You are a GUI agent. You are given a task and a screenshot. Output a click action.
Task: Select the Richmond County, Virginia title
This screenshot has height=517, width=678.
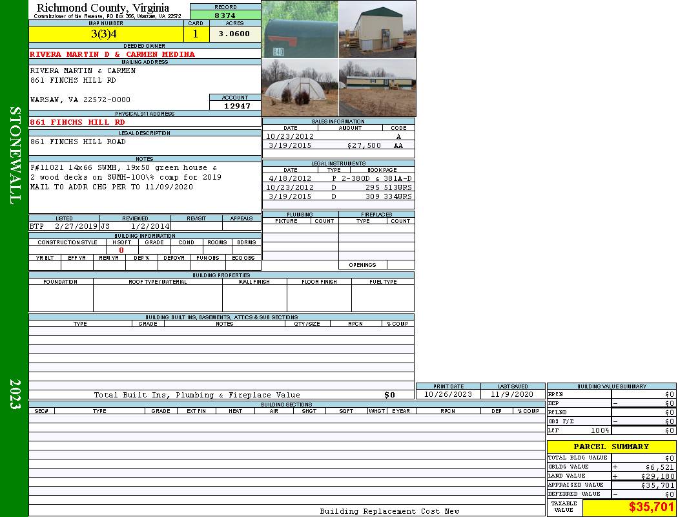pos(103,8)
